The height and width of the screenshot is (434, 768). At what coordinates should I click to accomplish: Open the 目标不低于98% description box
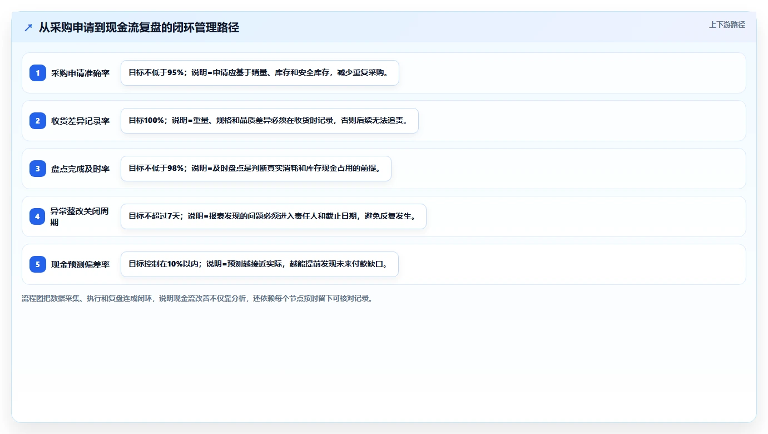coord(256,169)
